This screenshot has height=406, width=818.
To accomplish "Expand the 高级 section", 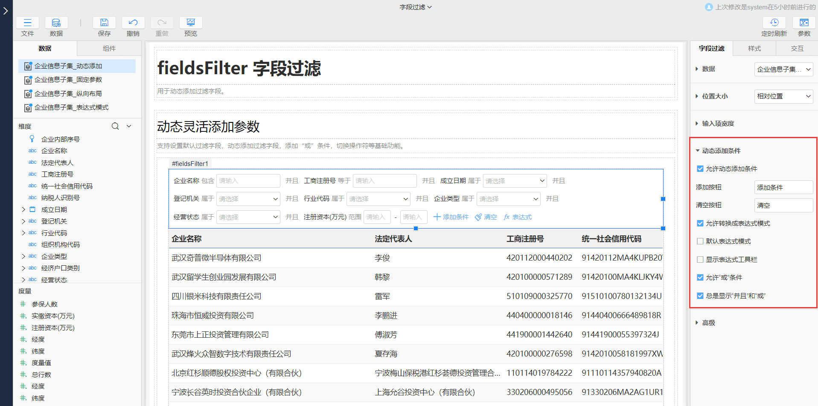I will coord(708,323).
